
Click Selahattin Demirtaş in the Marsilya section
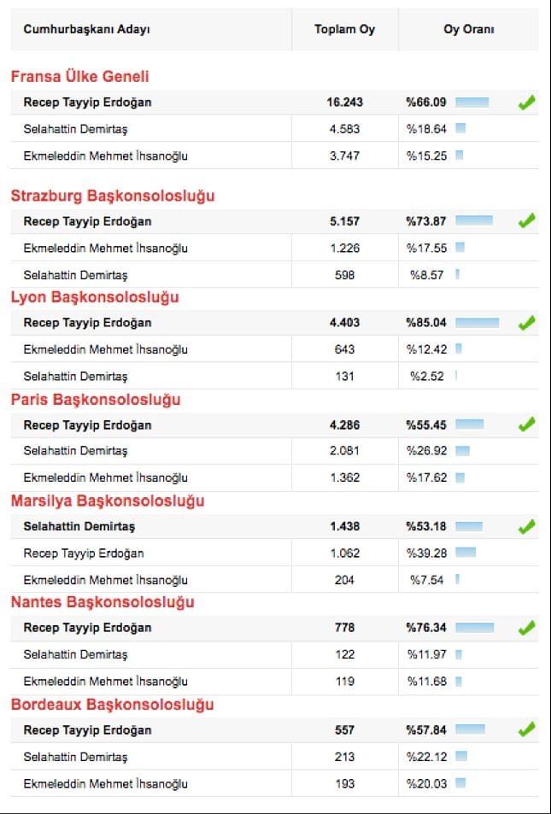[x=79, y=526]
